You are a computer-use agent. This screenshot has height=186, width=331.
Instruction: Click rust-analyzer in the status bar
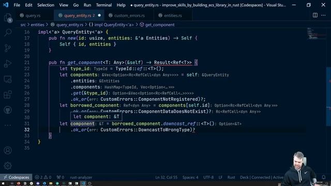81,177
